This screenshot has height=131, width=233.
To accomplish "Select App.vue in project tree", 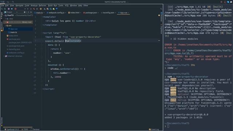I will (x=14, y=29).
